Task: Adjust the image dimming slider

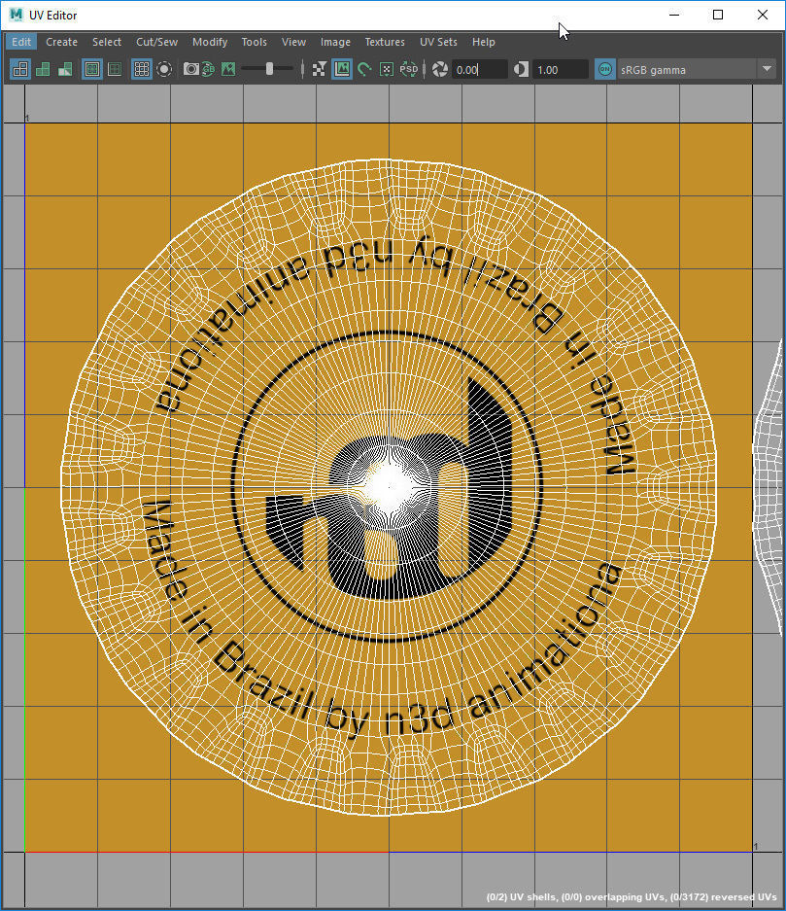Action: [268, 69]
